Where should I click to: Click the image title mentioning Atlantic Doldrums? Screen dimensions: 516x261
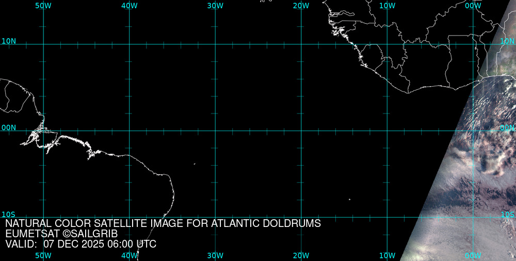[x=163, y=223]
